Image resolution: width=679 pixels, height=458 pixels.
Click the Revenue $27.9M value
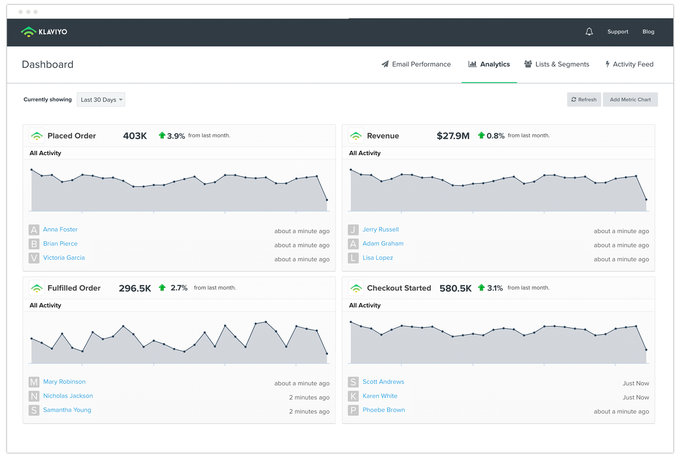pos(453,136)
